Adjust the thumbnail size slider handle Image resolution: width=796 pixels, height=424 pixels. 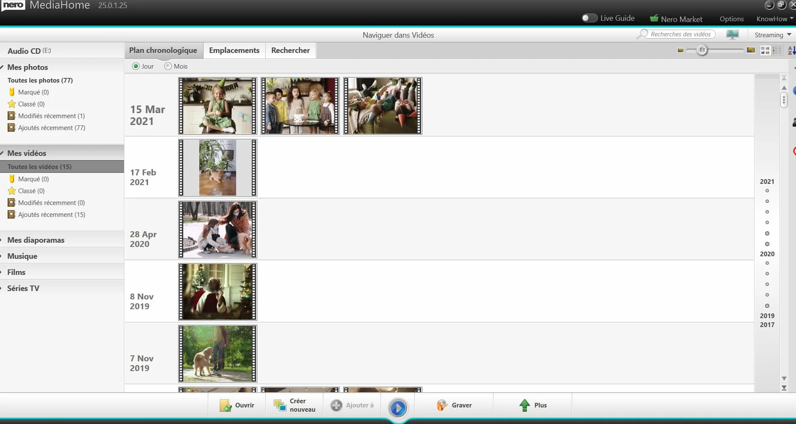click(x=702, y=50)
